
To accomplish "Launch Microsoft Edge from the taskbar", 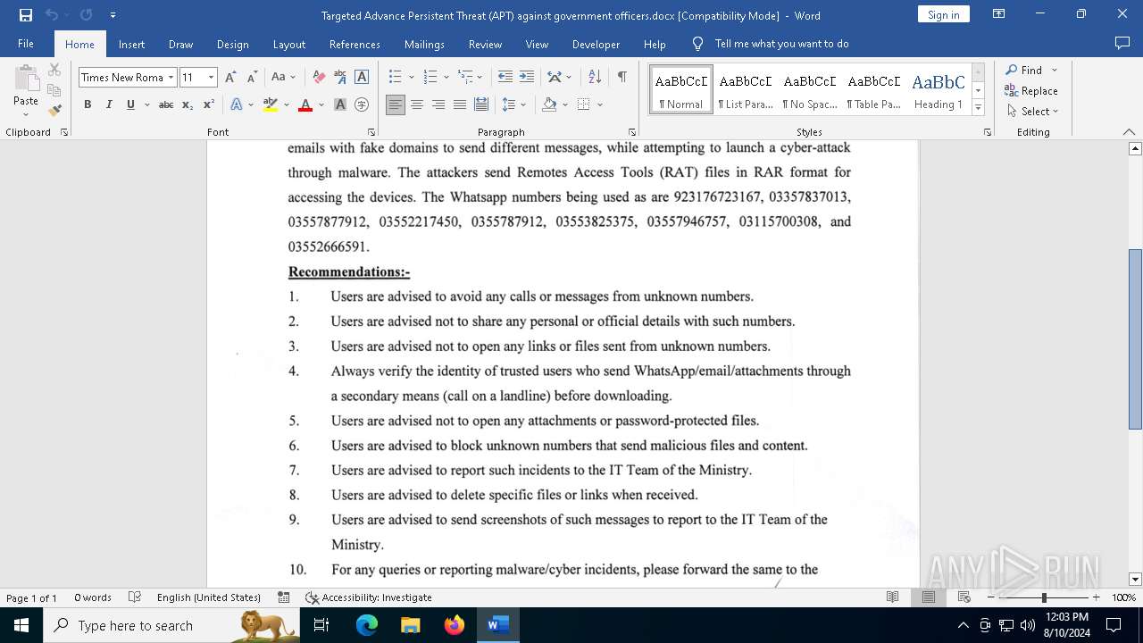I will coord(367,625).
